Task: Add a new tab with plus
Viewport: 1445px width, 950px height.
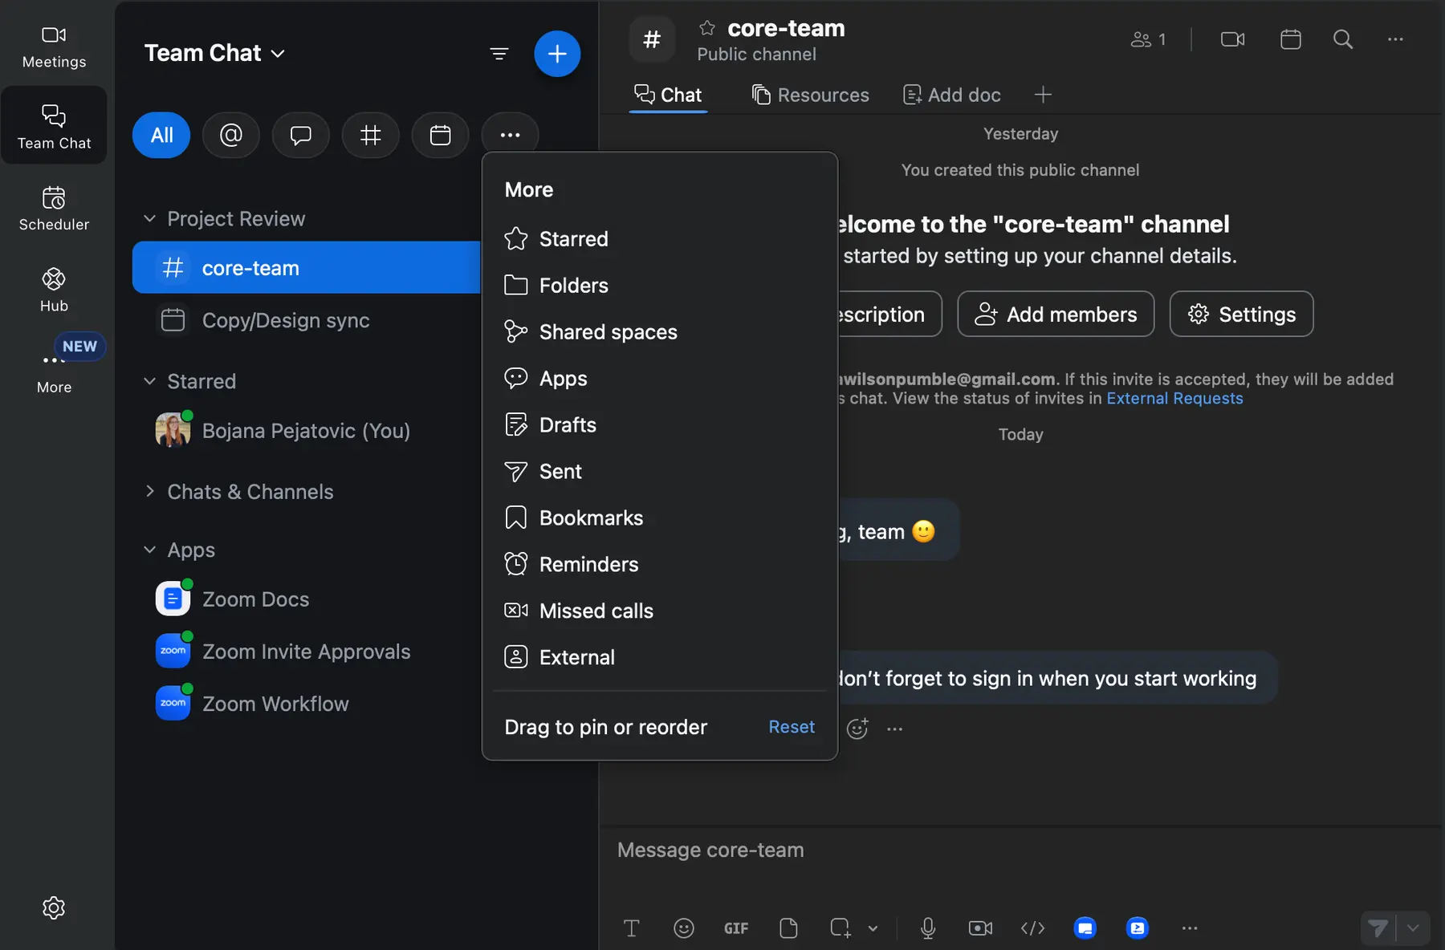Action: click(x=1043, y=95)
